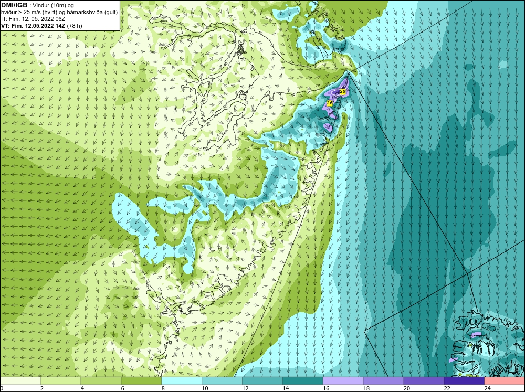The width and height of the screenshot is (525, 392).
Task: Click the 18–20 m/s purple legend swatch
Action: click(383, 381)
